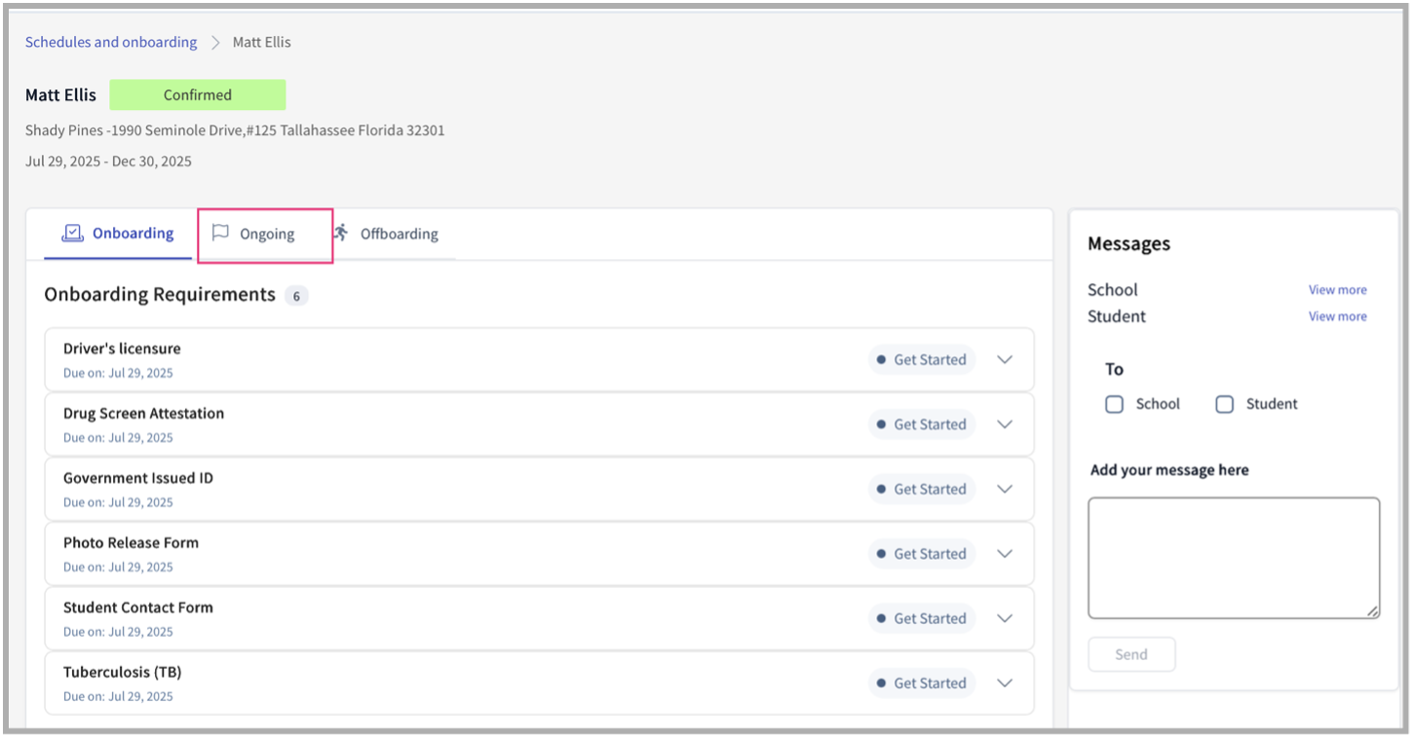
Task: Check the Student recipient checkbox
Action: (x=1224, y=404)
